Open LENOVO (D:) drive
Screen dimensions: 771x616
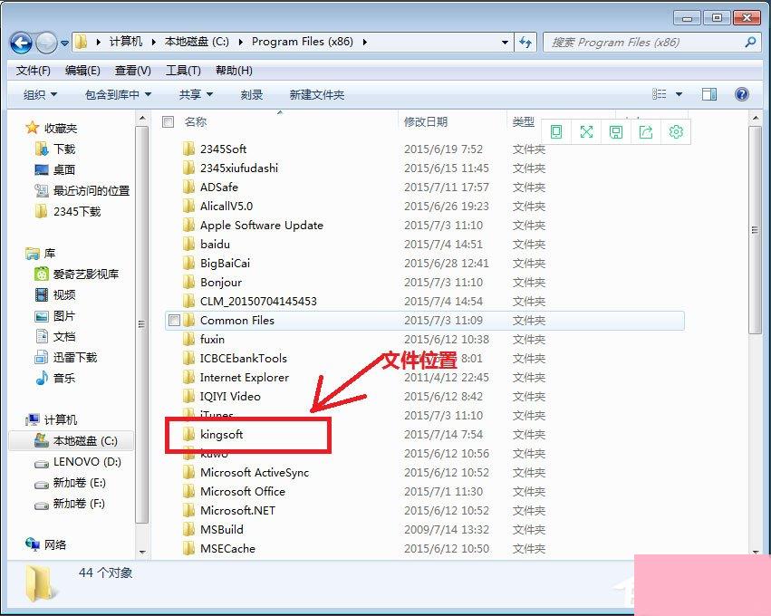78,462
